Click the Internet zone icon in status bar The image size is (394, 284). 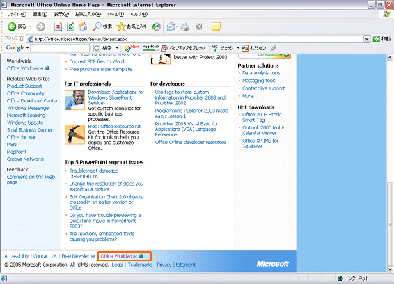[x=340, y=278]
